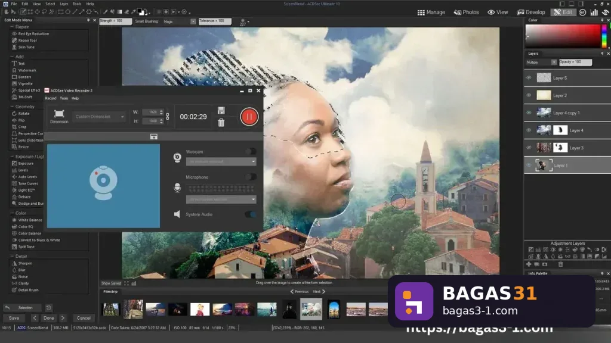The width and height of the screenshot is (611, 343).
Task: Select the Crop tool
Action: [x=20, y=127]
